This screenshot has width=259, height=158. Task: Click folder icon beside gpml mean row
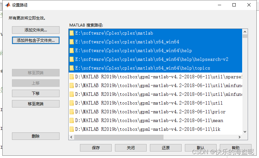pyautogui.click(x=72, y=120)
